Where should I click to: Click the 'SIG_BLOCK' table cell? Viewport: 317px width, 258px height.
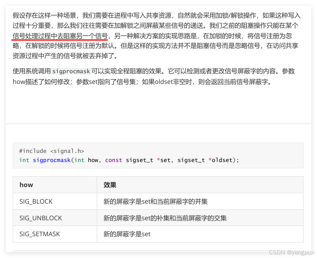coord(55,201)
